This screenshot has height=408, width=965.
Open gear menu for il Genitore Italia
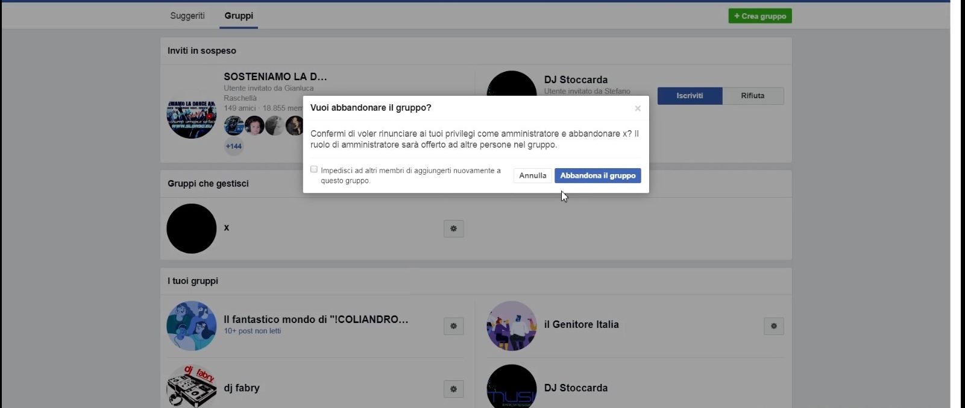tap(773, 326)
